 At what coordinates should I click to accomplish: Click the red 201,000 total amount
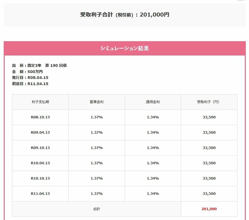[x=209, y=209]
